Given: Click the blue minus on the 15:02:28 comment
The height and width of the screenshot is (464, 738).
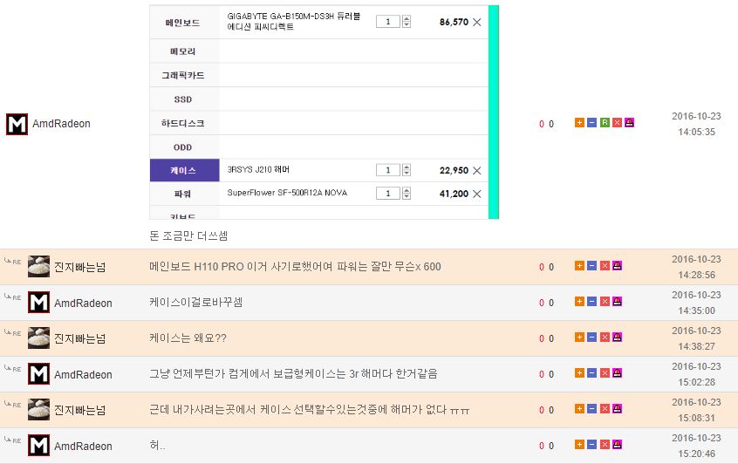Looking at the screenshot, I should point(592,373).
